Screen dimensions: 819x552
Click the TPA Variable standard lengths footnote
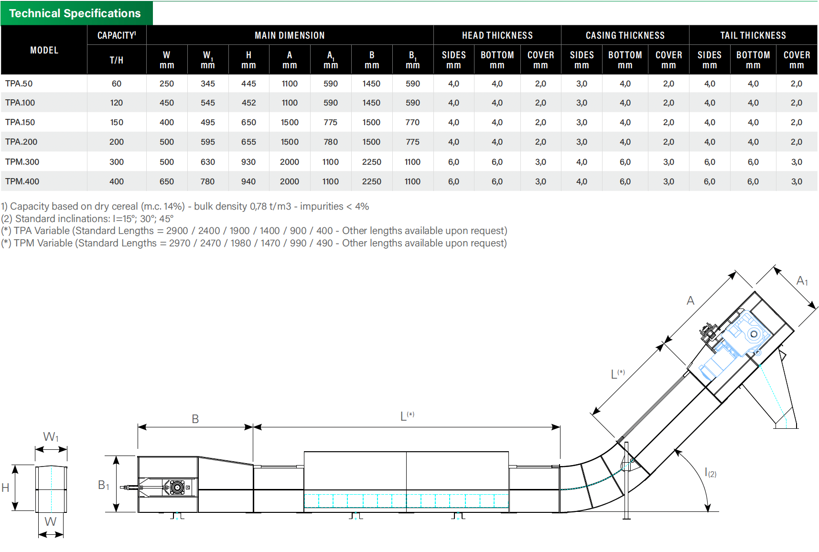[x=254, y=231]
